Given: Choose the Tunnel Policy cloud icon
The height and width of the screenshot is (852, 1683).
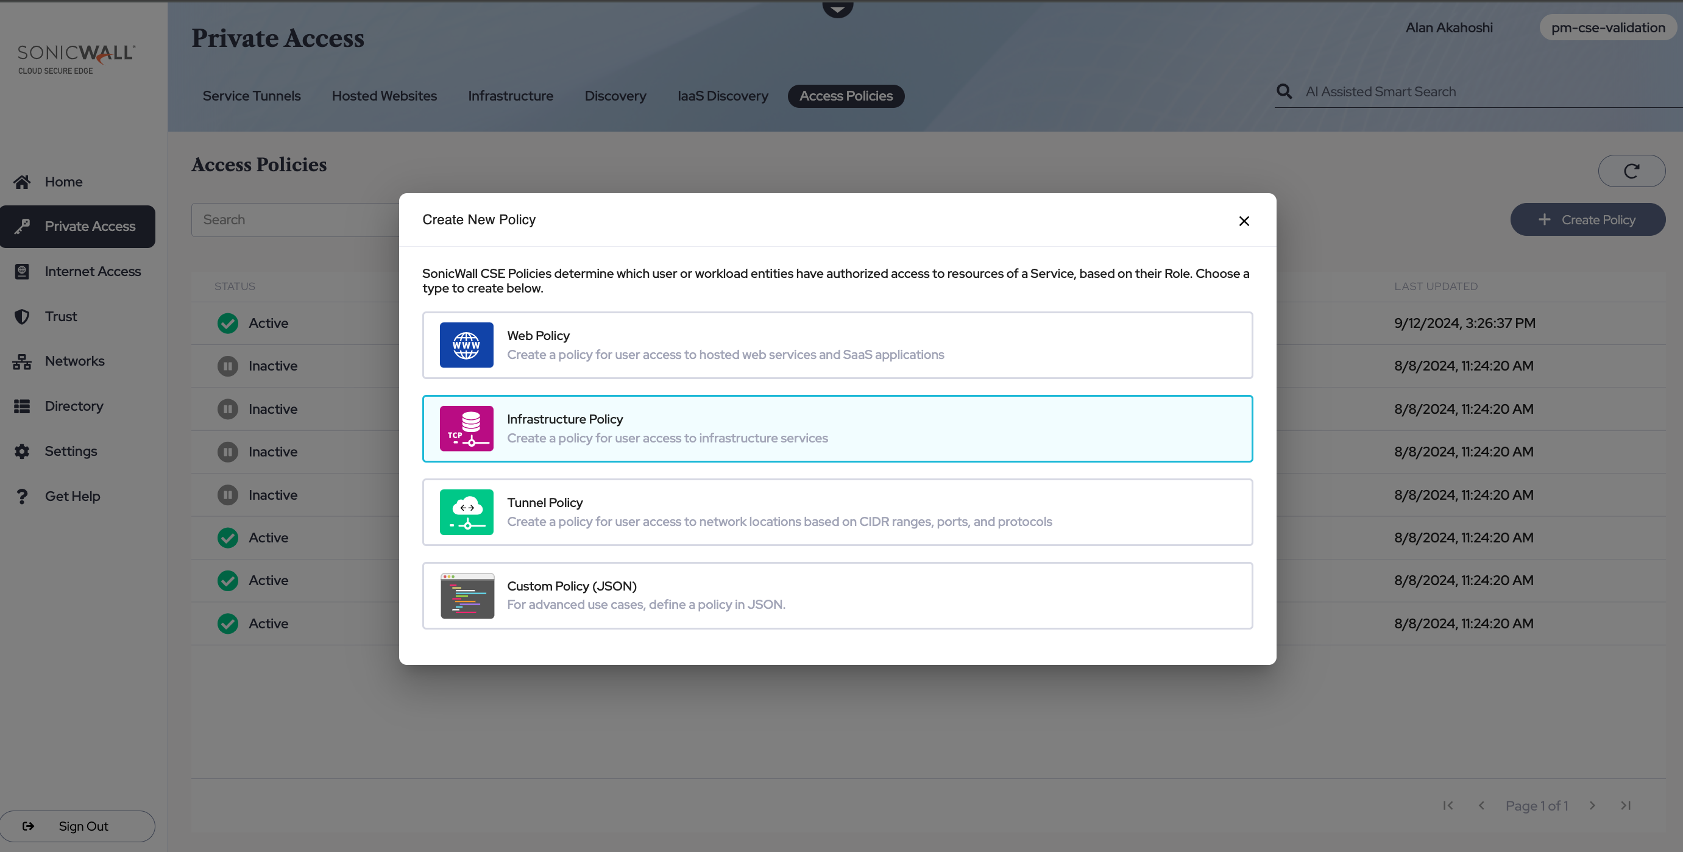Looking at the screenshot, I should coord(466,513).
